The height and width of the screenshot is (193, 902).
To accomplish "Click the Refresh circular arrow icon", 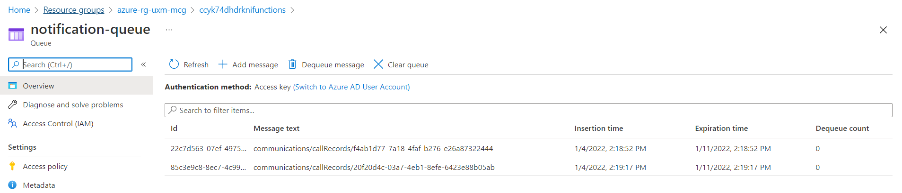I will point(174,64).
